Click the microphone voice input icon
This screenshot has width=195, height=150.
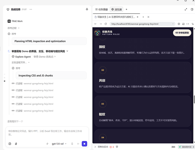click(72, 144)
